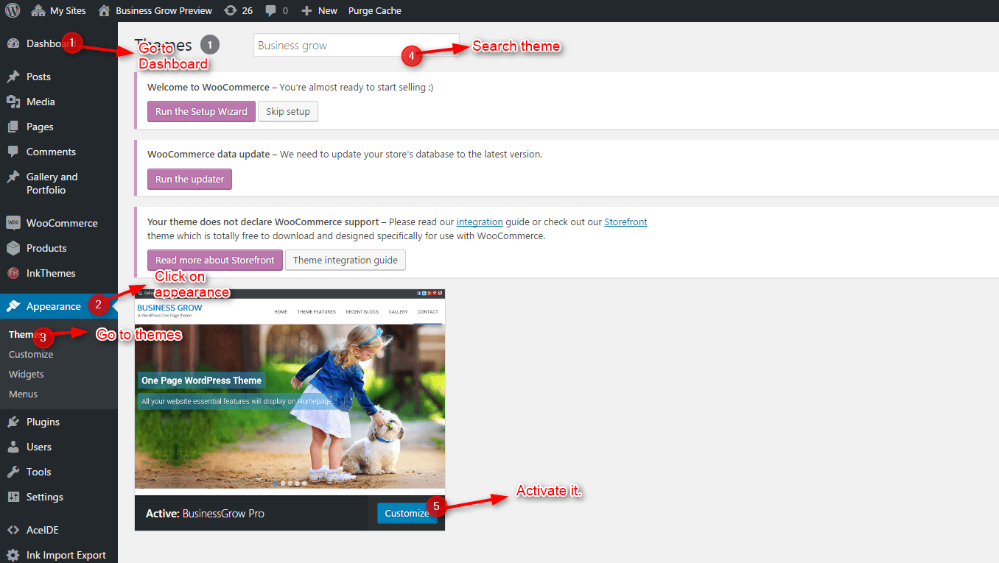This screenshot has width=999, height=563.
Task: Click the Dashboard gauge icon
Action: tap(13, 43)
